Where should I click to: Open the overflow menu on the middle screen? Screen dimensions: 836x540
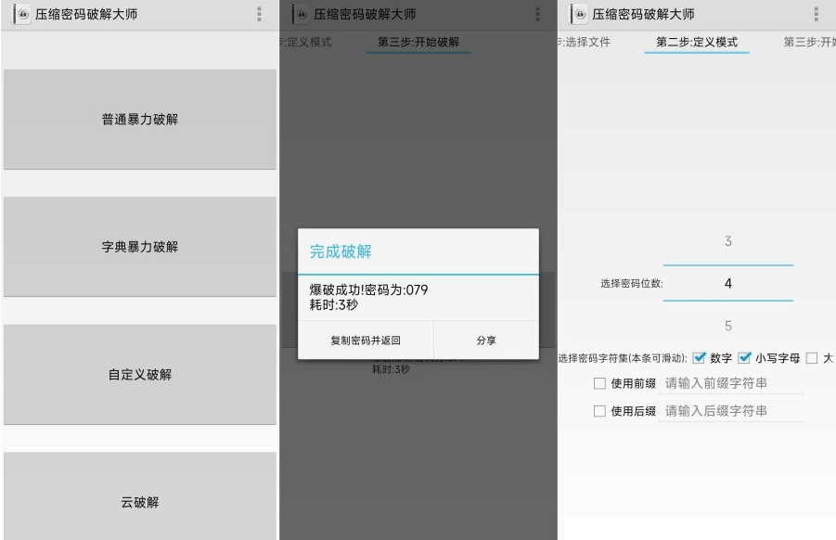(x=537, y=14)
